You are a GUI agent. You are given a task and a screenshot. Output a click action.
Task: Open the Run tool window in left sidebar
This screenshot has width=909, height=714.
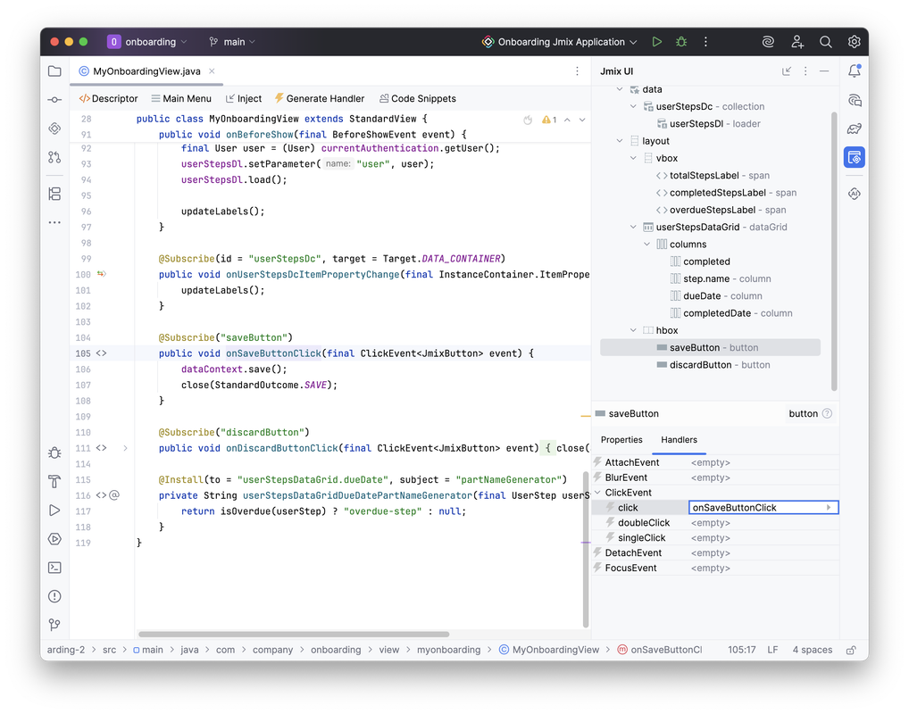(54, 510)
